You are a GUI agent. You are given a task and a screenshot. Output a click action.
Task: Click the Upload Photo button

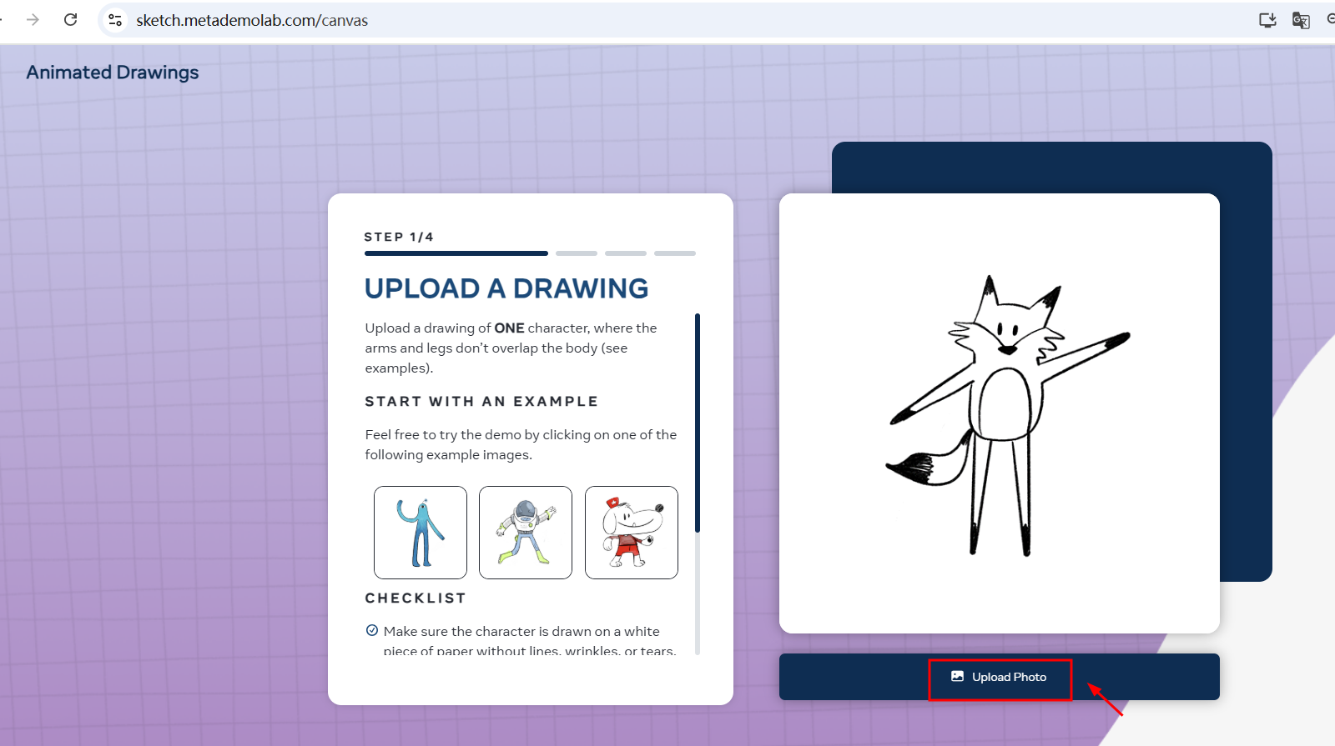[999, 677]
